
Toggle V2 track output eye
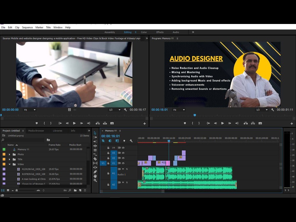tap(123, 158)
